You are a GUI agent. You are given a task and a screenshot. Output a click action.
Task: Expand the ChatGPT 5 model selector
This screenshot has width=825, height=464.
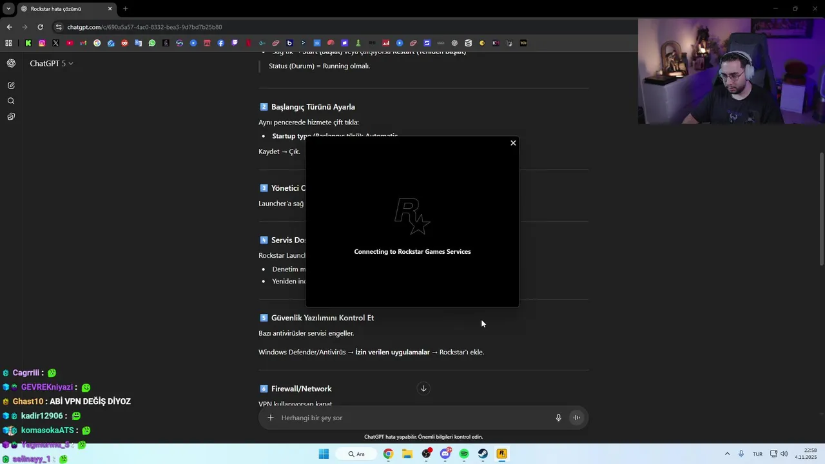[52, 63]
